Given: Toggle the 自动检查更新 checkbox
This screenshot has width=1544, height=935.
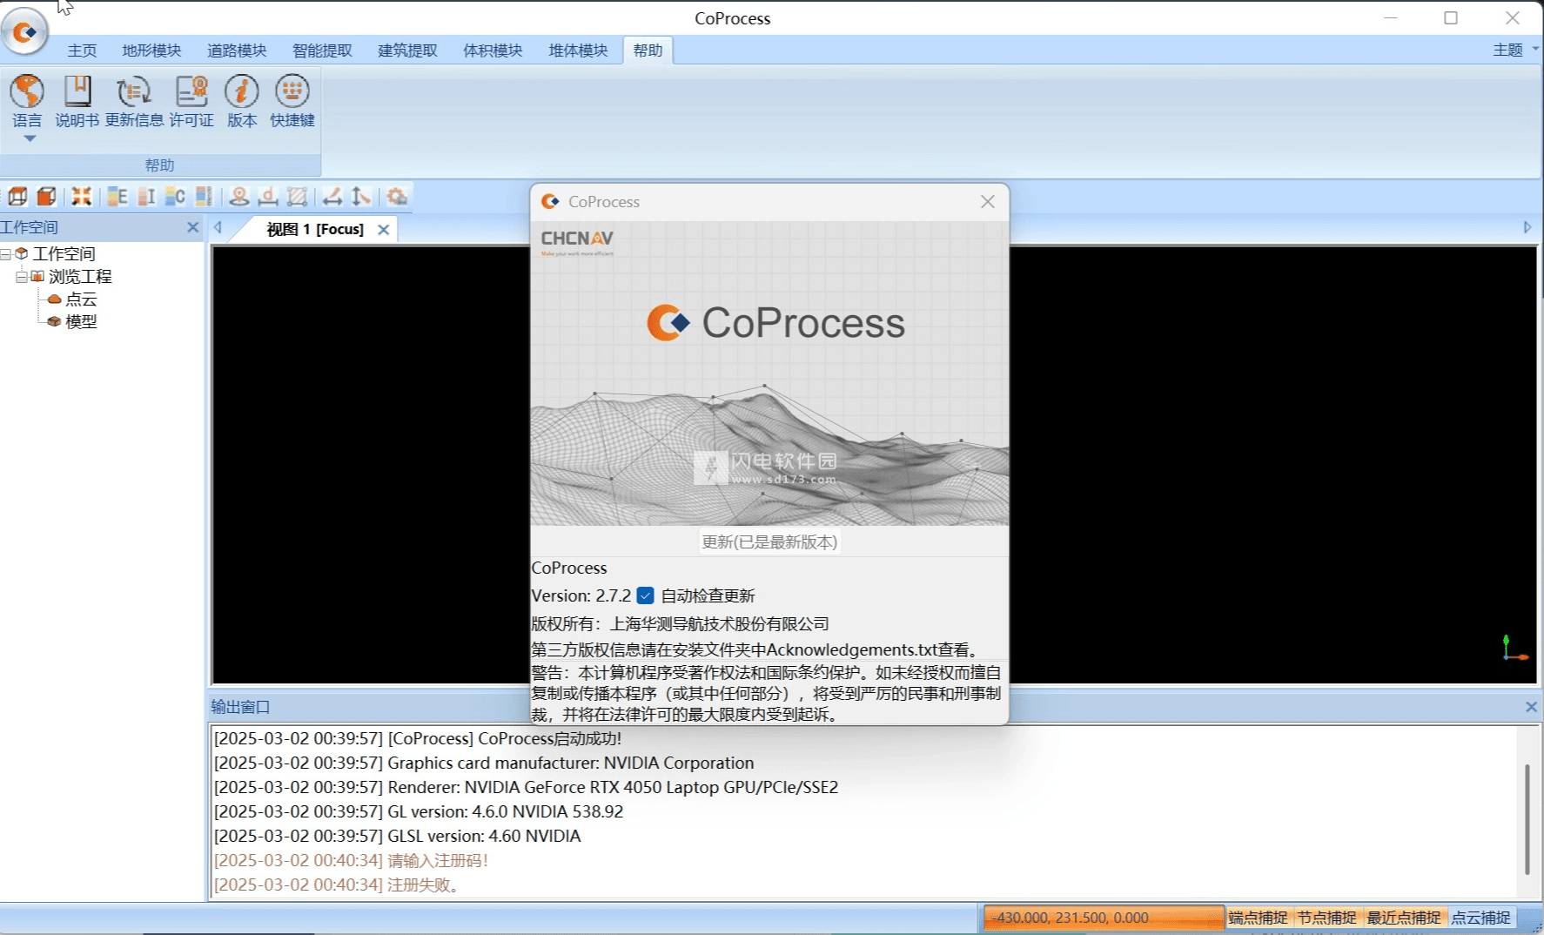Looking at the screenshot, I should (645, 595).
